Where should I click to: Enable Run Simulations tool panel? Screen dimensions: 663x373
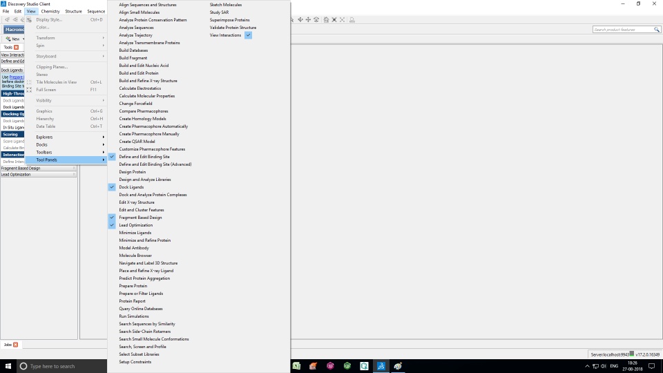click(133, 316)
